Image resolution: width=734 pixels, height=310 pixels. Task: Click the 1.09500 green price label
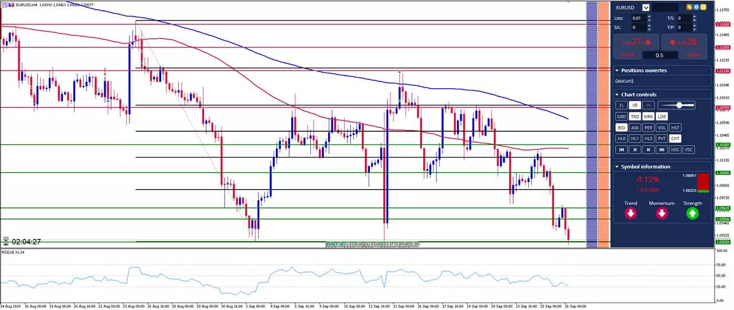click(x=723, y=219)
